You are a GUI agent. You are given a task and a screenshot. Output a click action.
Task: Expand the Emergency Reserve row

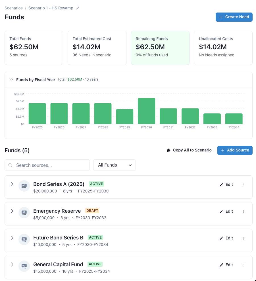(x=12, y=211)
